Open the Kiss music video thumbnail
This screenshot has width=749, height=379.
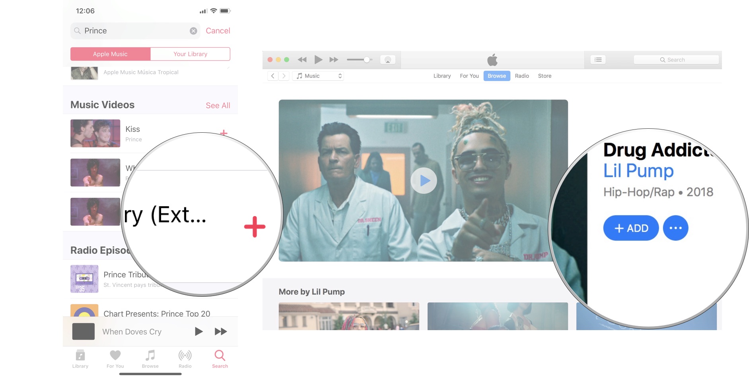(x=95, y=133)
